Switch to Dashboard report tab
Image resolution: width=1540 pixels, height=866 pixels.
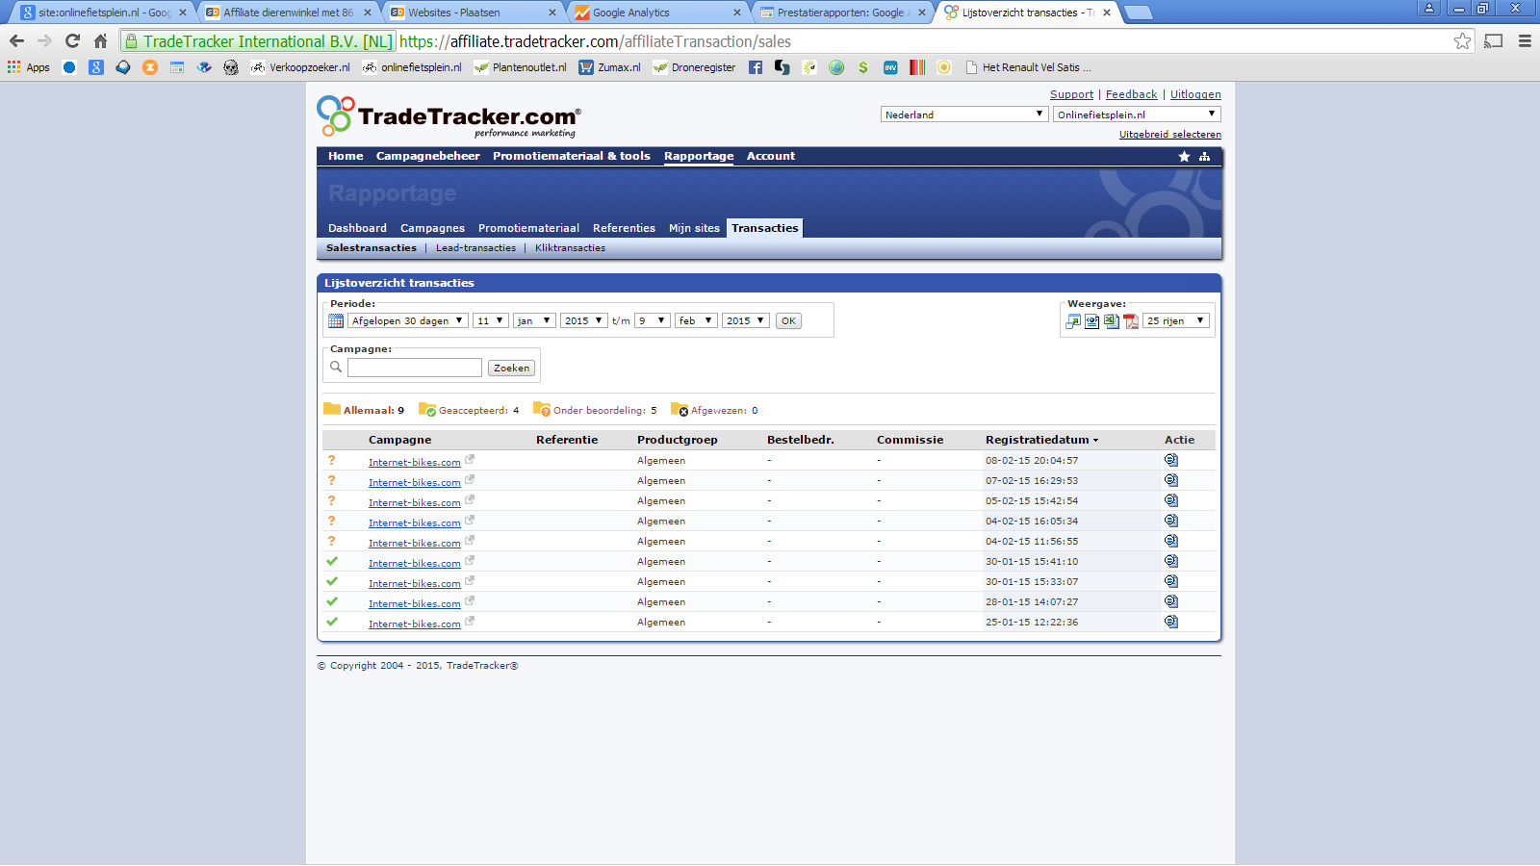click(357, 228)
